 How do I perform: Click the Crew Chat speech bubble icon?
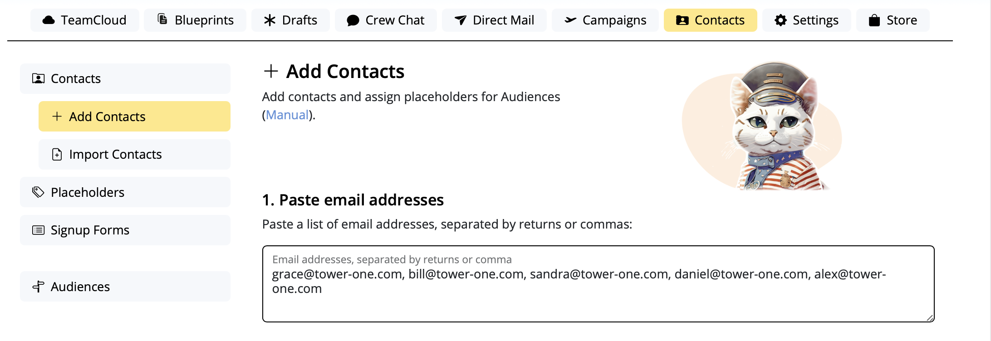click(x=353, y=20)
